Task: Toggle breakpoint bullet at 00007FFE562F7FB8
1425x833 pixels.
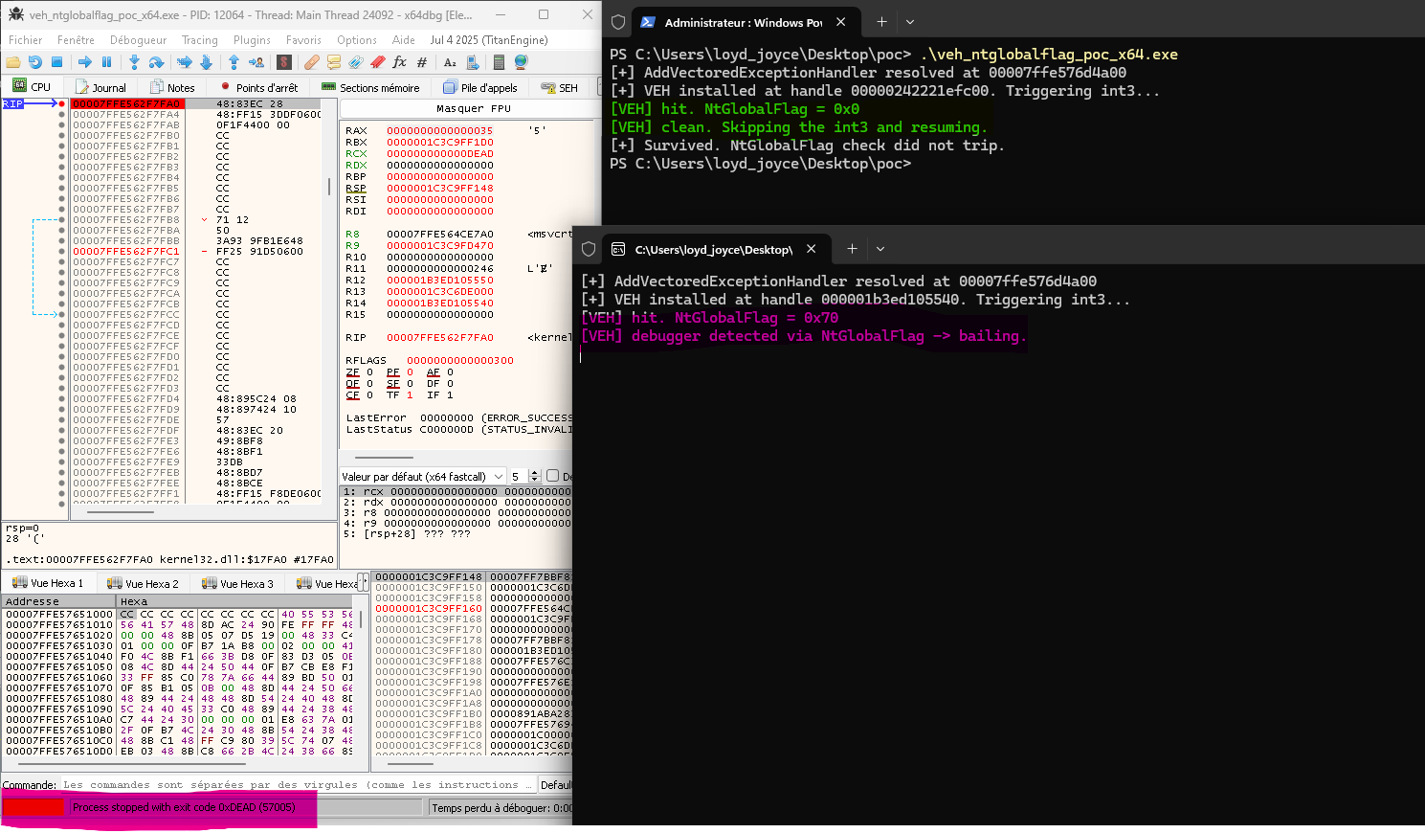Action: point(62,219)
